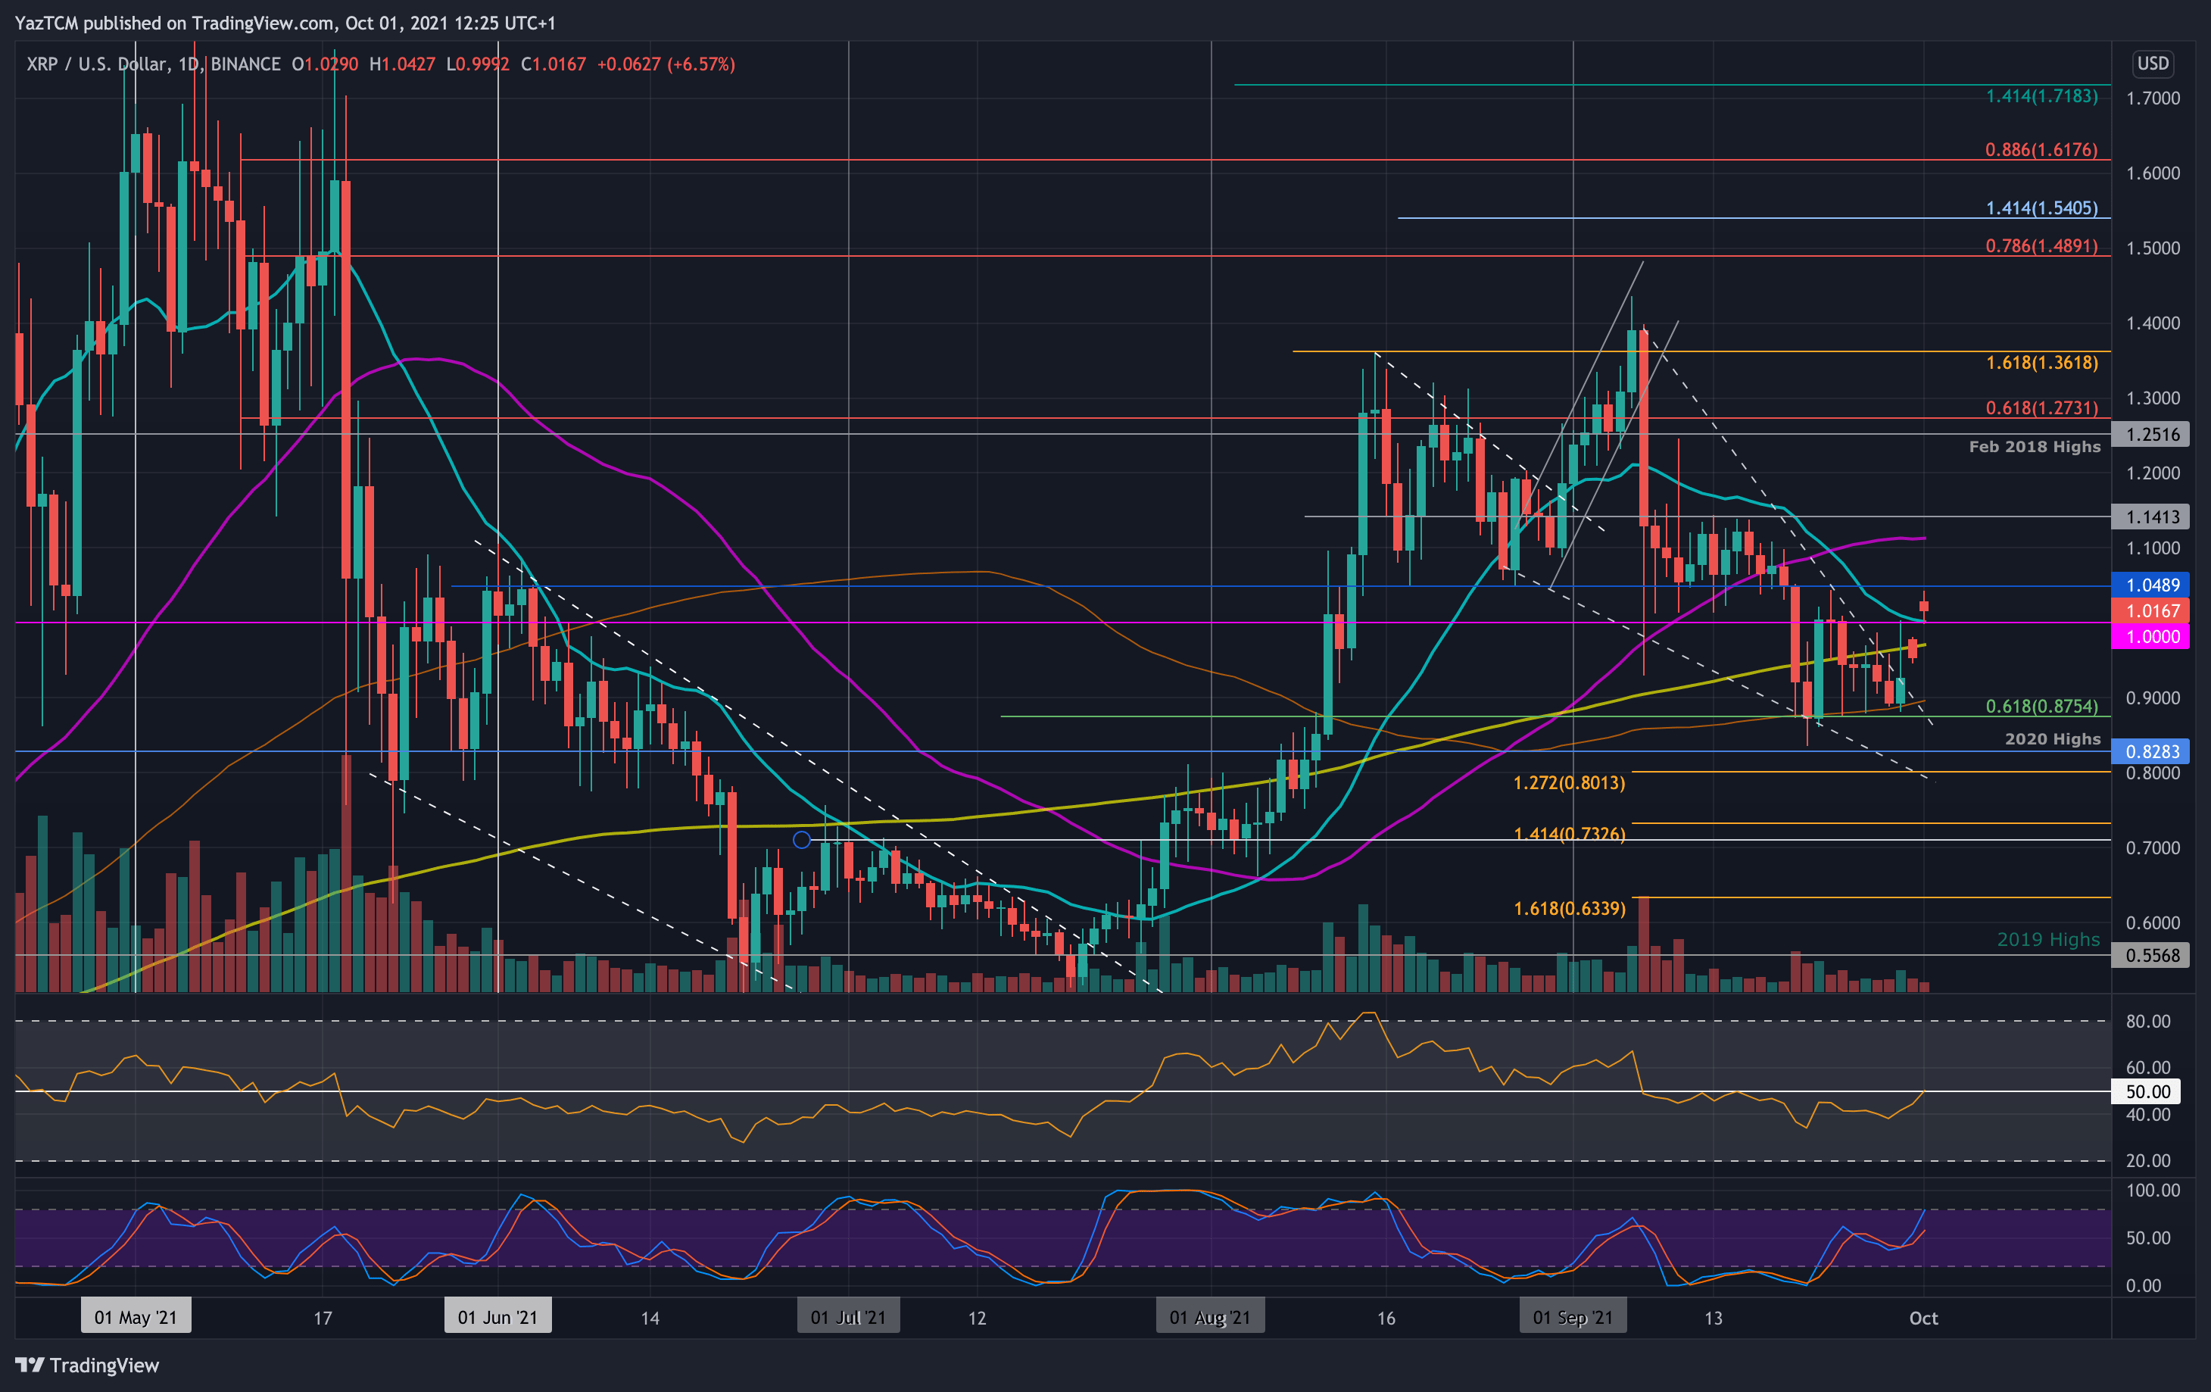Click the 0.5568 2019 Highs level
The image size is (2211, 1392).
pos(2153,955)
